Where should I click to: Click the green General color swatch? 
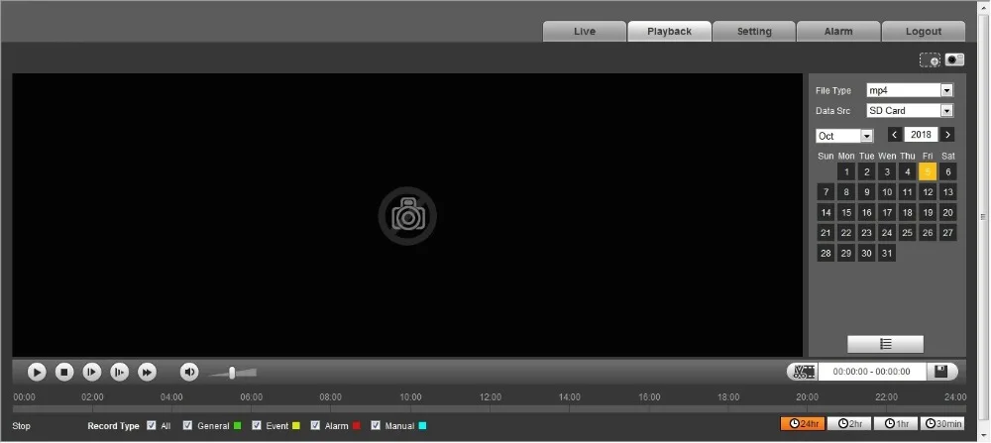coord(237,426)
